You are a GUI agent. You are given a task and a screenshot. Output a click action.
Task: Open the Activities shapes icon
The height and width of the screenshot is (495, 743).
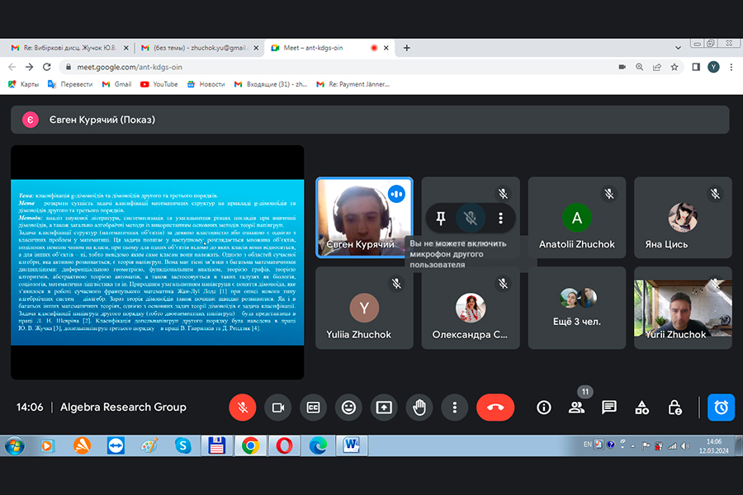click(x=642, y=408)
